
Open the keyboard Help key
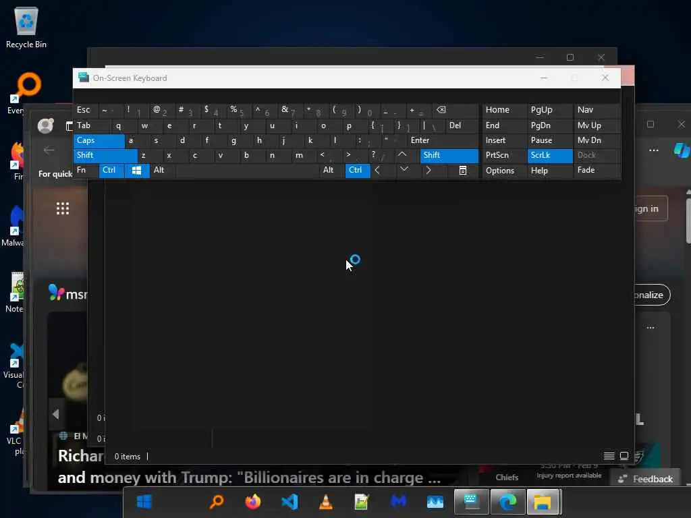click(x=550, y=171)
